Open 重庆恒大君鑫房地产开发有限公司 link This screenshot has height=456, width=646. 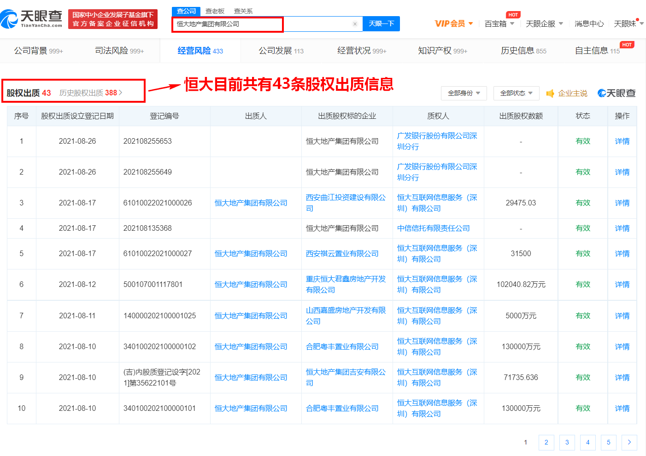(x=346, y=285)
